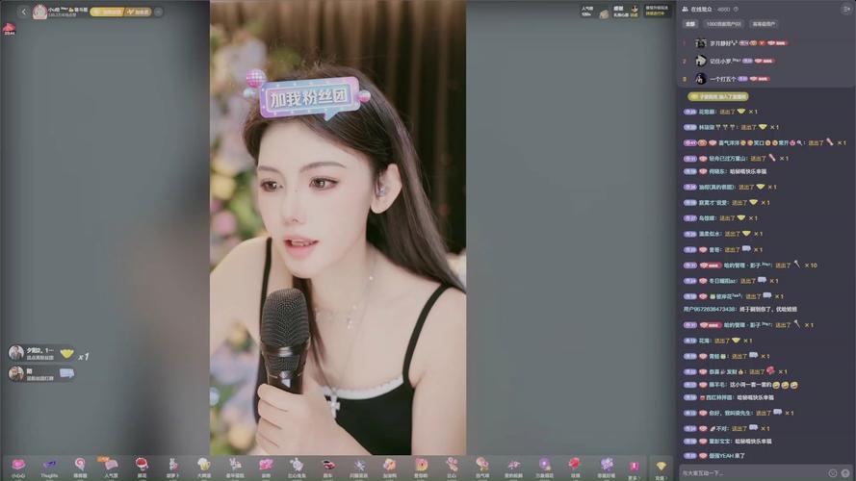856x481 pixels.
Task: Open top viewer 岁月静好's avatar
Action: pyautogui.click(x=700, y=43)
